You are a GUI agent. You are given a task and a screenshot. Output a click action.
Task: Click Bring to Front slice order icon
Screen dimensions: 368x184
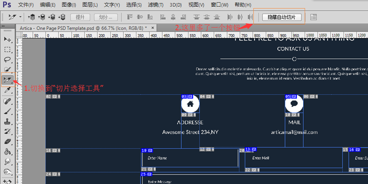point(31,17)
